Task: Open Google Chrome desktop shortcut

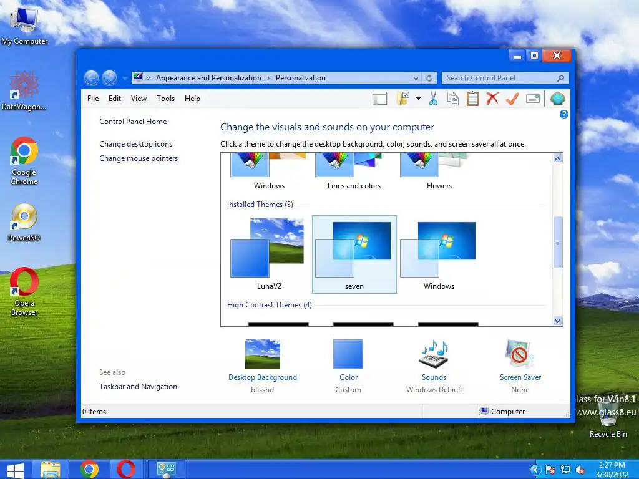Action: 24,162
